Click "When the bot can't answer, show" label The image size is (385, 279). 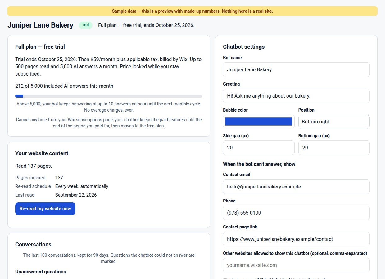259,164
